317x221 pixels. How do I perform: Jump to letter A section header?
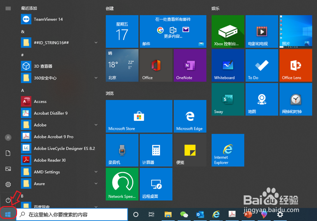click(x=22, y=90)
